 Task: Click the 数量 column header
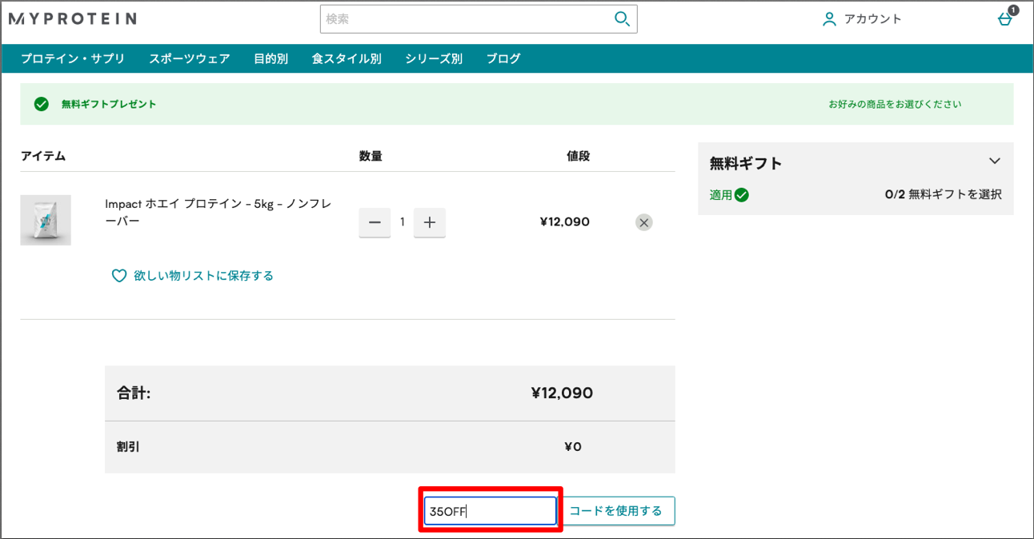coord(371,156)
